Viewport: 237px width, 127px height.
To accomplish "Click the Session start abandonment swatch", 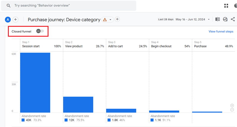I will pos(23,120).
